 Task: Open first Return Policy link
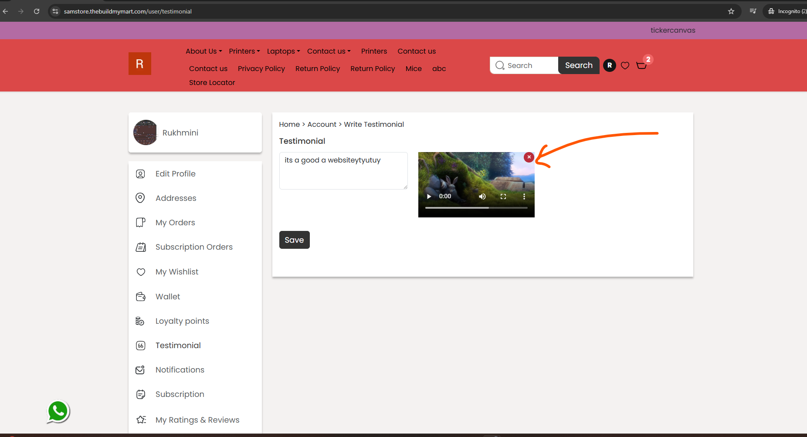coord(318,69)
